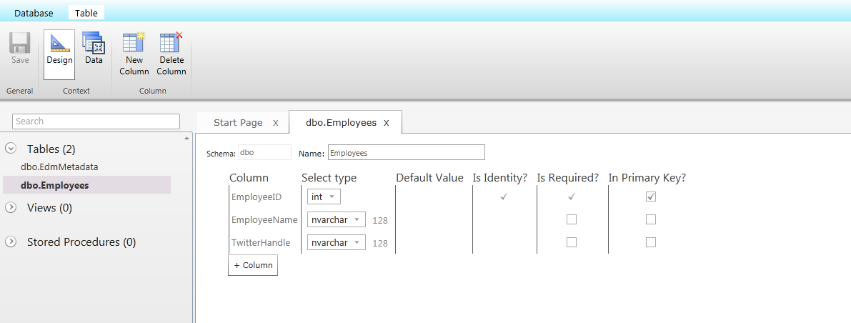Viewport: 851px width, 323px height.
Task: Click the + Column button
Action: pos(253,265)
